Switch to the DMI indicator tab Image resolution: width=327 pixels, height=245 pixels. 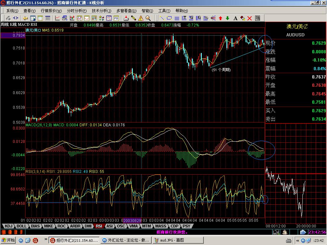[88, 226]
